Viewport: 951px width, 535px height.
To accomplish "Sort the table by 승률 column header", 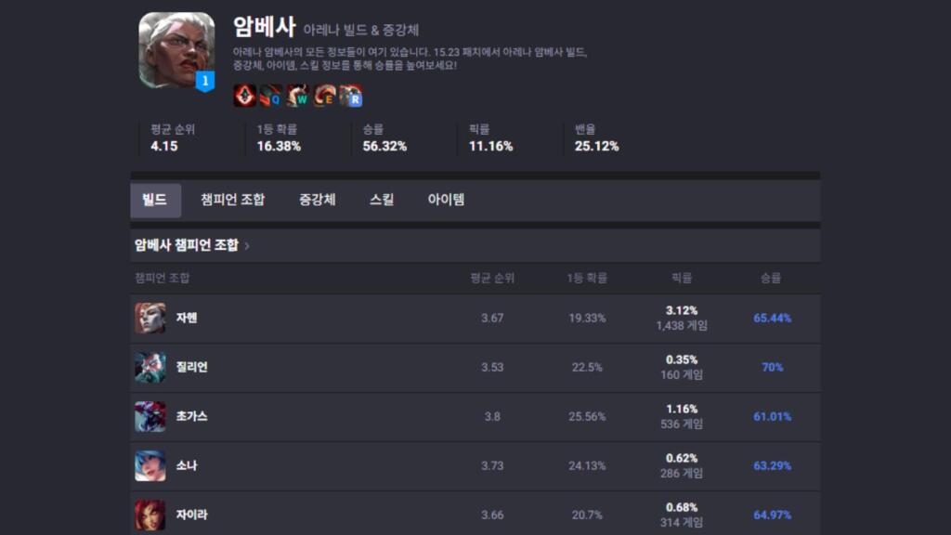I will click(x=771, y=278).
